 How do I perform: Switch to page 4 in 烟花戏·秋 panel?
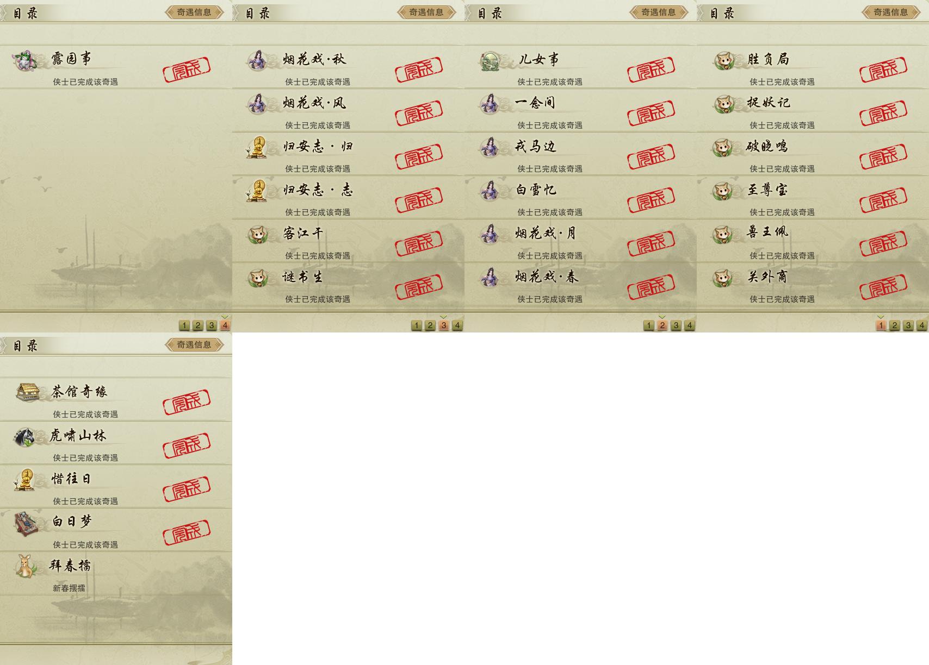pos(457,325)
